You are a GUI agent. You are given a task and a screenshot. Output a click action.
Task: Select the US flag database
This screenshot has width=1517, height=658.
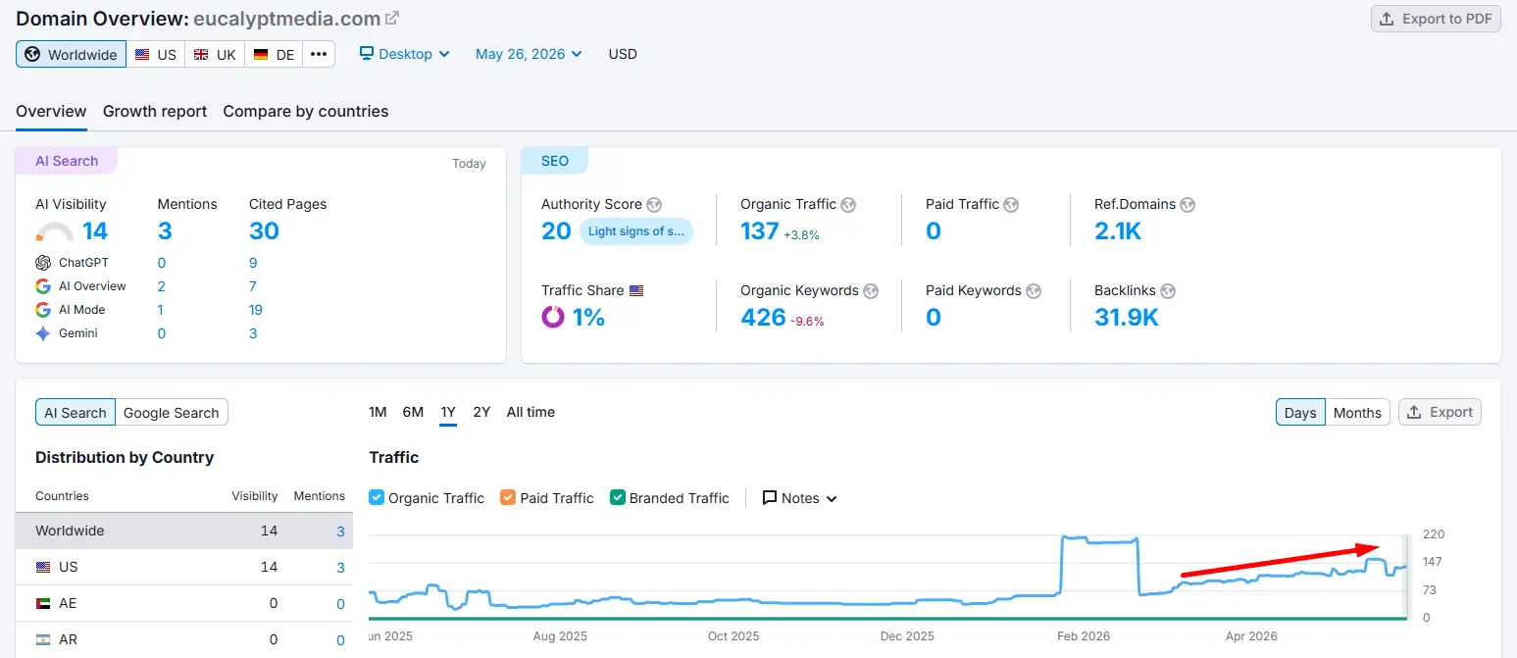pyautogui.click(x=156, y=54)
